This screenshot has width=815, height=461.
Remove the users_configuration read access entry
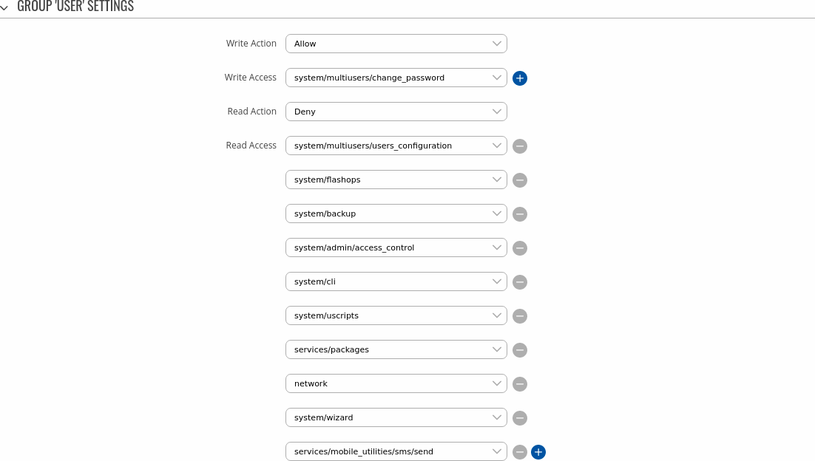(x=520, y=146)
